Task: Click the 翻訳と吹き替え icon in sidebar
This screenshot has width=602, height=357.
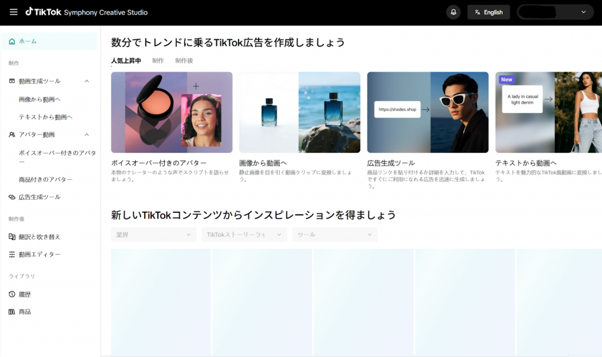Action: 12,237
